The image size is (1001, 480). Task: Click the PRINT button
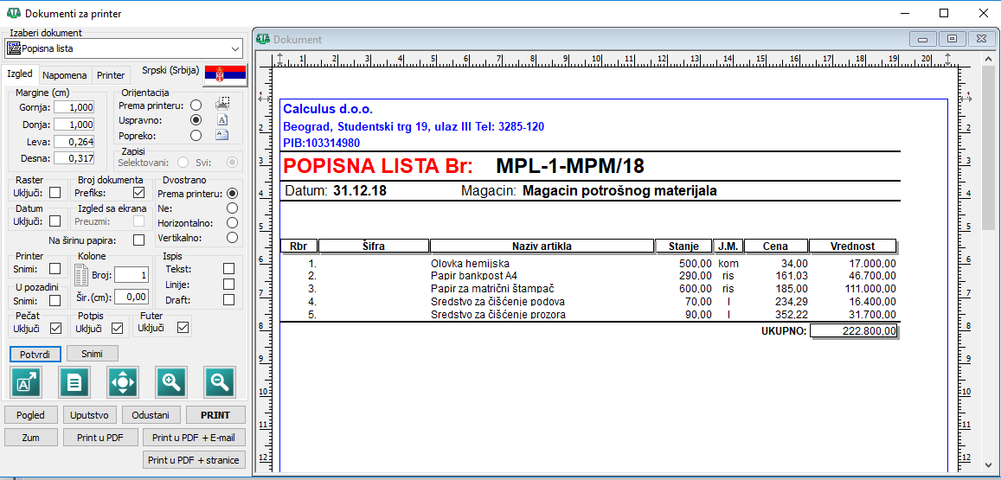point(215,415)
